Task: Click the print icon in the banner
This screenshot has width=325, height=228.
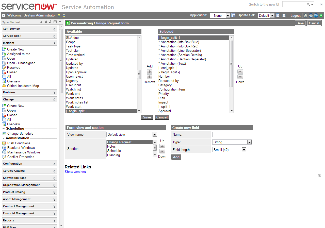Action: click(x=311, y=15)
